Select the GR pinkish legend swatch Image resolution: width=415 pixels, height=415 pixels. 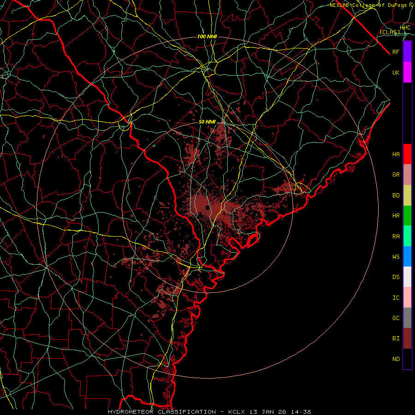click(x=407, y=175)
